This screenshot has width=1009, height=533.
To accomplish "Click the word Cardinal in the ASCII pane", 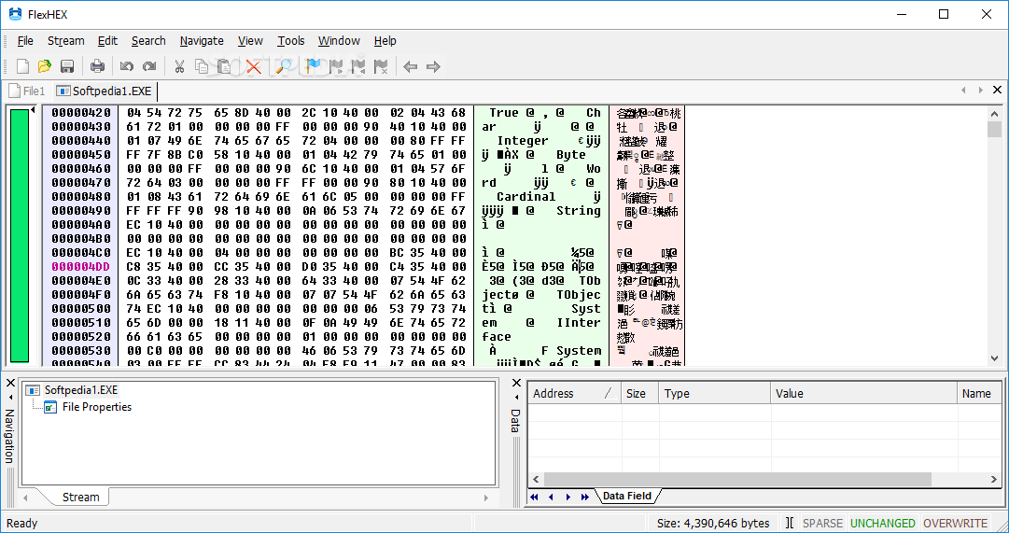I will point(526,196).
